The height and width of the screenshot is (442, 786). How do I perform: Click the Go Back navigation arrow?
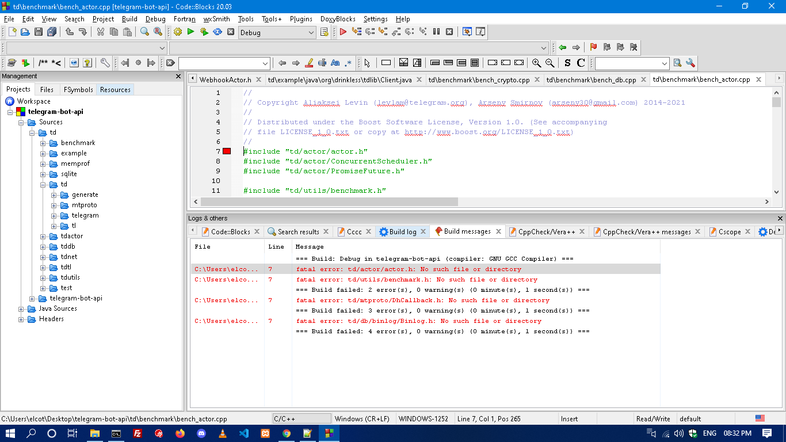[562, 47]
